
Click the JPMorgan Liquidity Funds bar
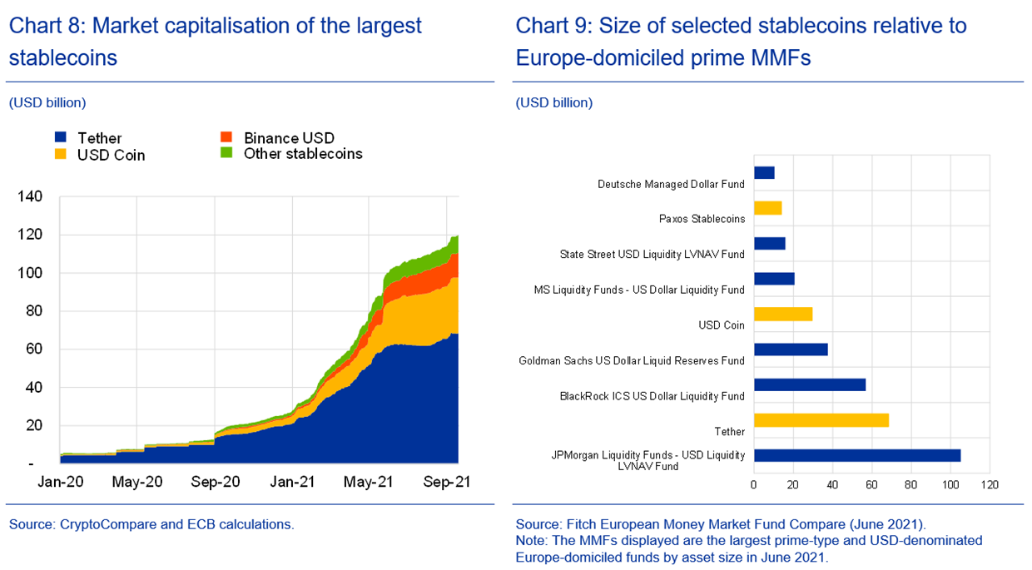pos(857,455)
